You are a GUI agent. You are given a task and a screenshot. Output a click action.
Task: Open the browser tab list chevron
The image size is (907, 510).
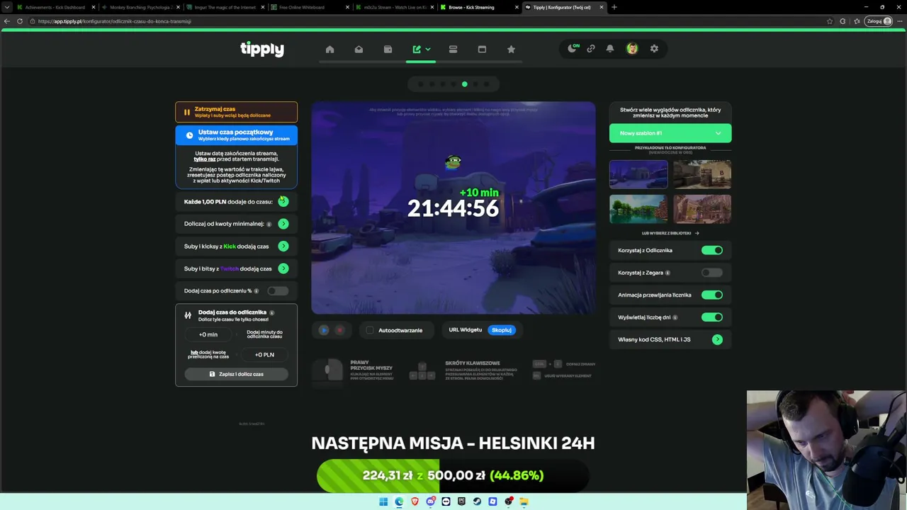point(7,7)
